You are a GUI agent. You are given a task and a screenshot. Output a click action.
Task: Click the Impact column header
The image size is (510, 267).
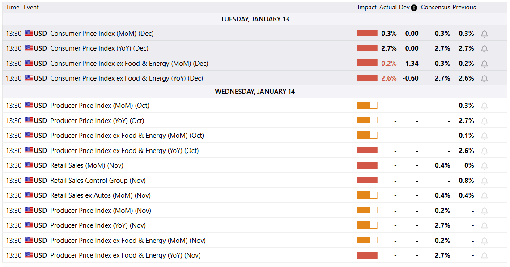367,8
